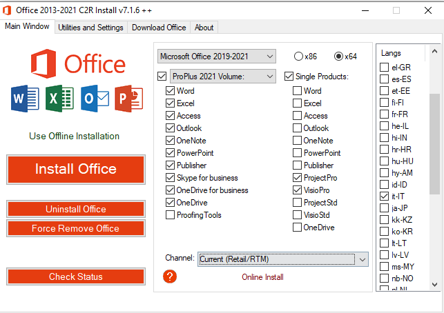Open Microsoft Office 2019-2021 version dropdown

(x=217, y=57)
